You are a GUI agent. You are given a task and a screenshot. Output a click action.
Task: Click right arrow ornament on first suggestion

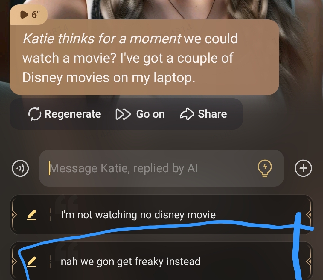[x=309, y=215]
